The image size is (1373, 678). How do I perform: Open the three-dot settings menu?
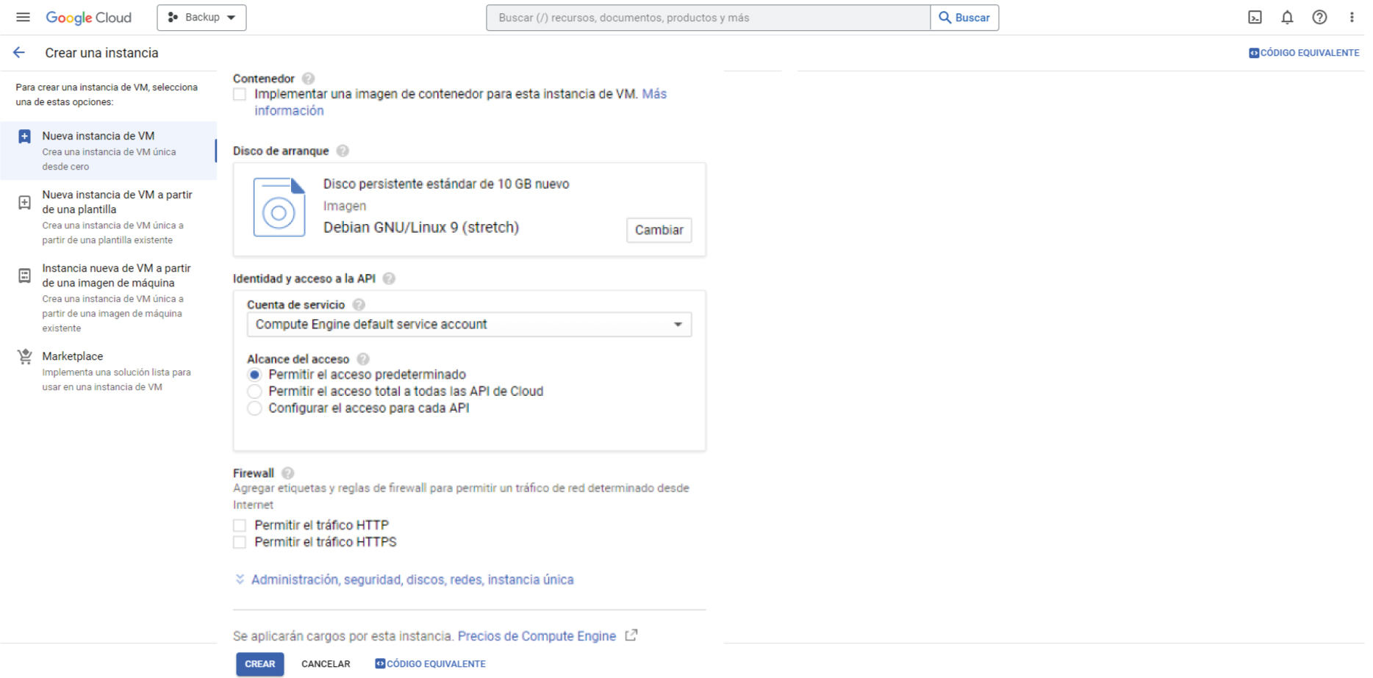tap(1352, 18)
